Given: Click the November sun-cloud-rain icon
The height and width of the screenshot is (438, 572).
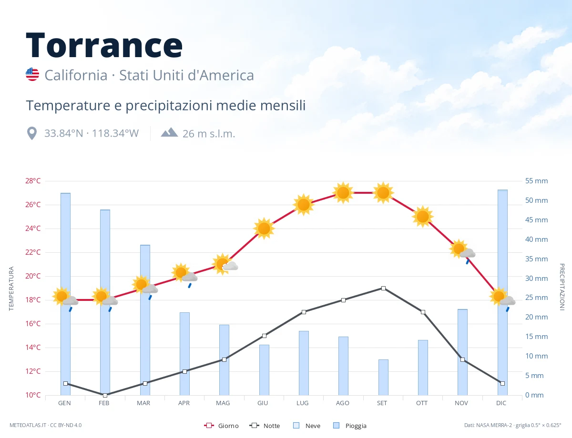Looking at the screenshot, I should 462,251.
